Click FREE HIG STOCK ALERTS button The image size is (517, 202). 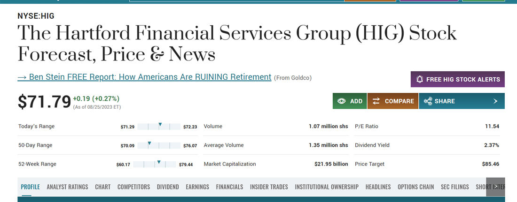point(457,79)
